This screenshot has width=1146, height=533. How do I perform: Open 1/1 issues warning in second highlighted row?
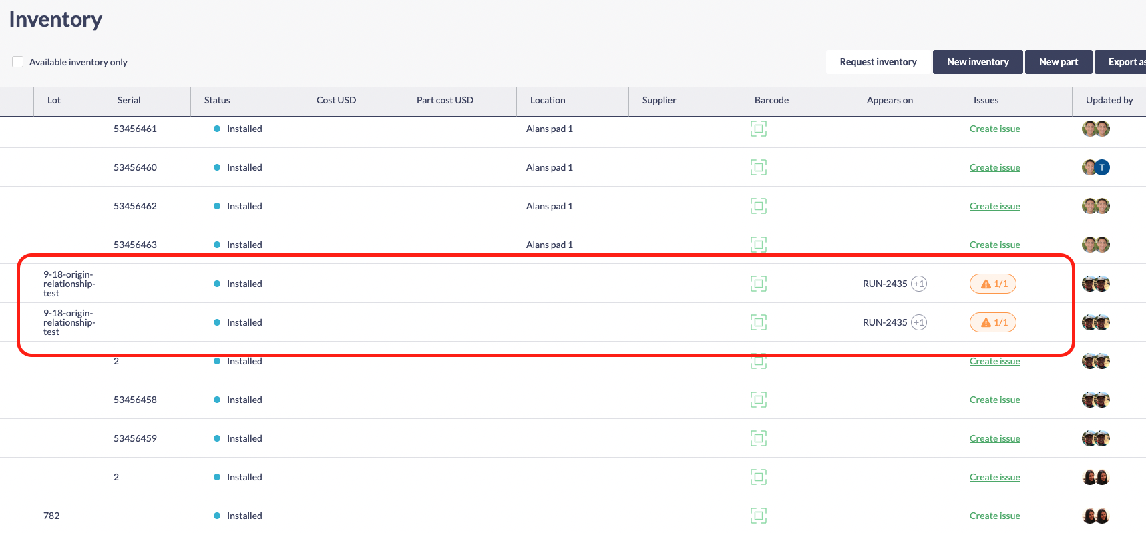coord(992,322)
